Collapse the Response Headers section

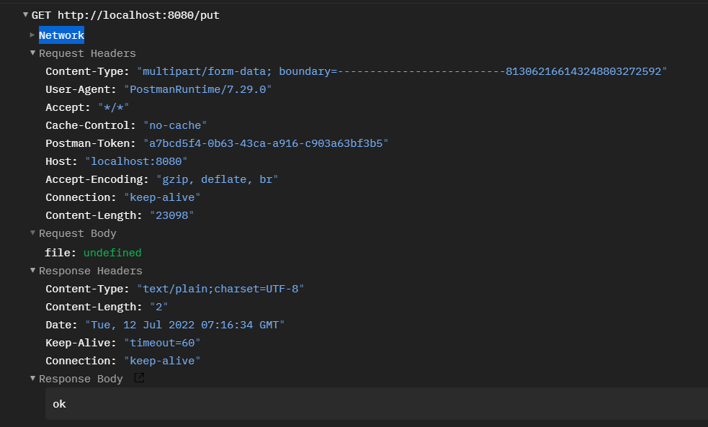32,271
